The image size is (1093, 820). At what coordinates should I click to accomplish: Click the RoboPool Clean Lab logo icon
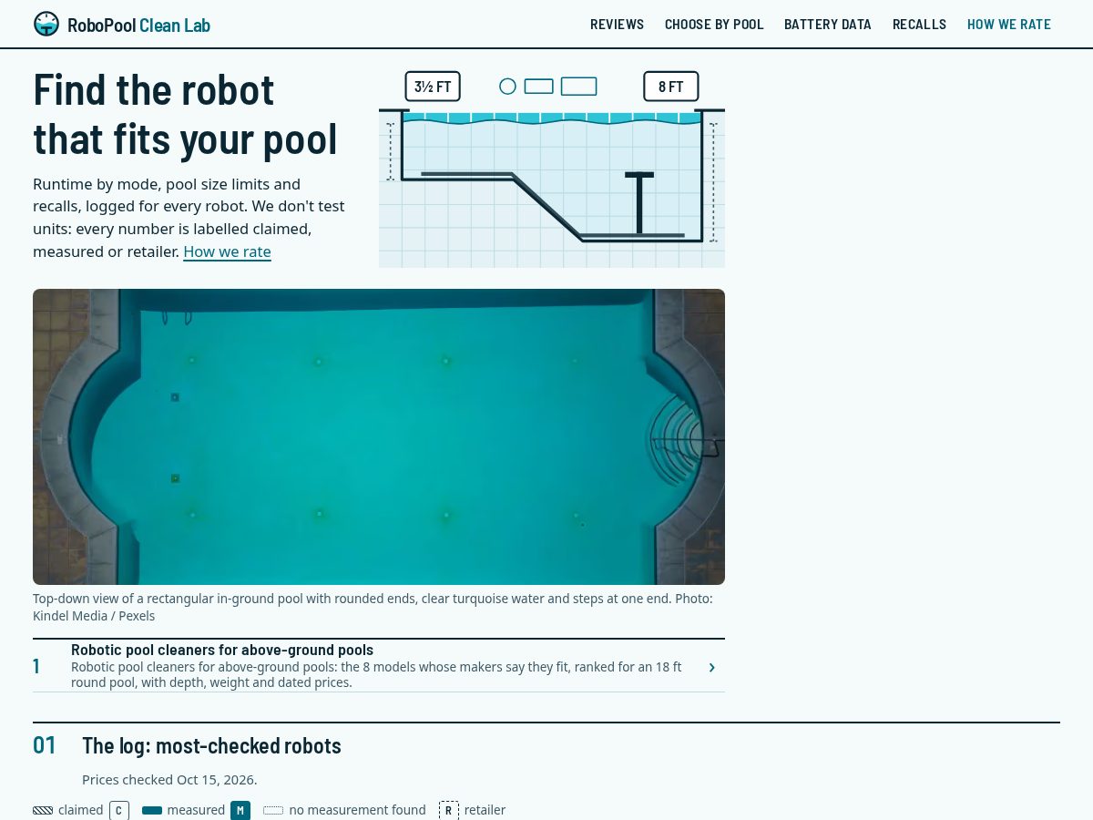tap(46, 24)
